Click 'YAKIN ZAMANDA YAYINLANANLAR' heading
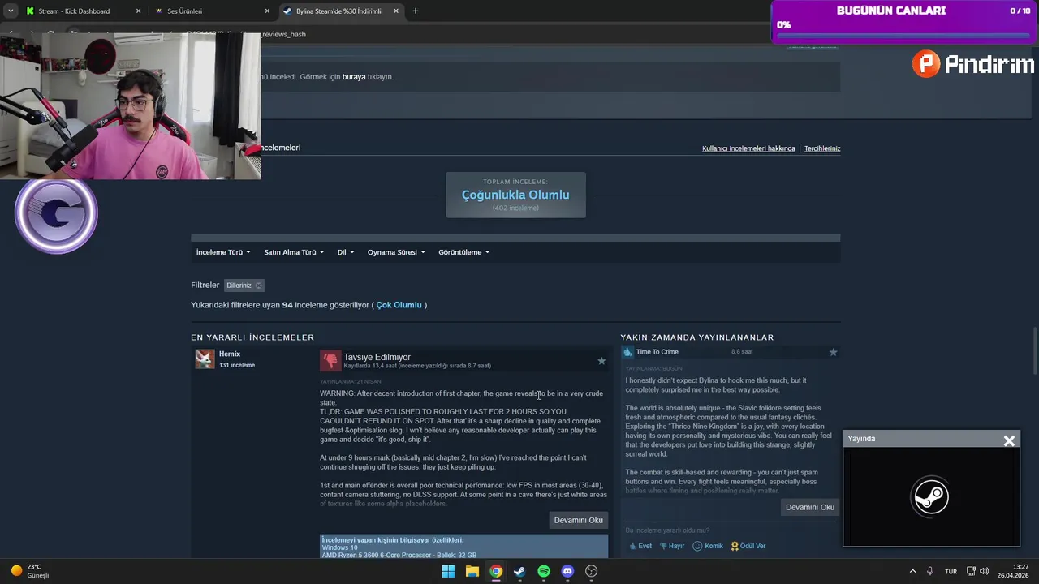 697,337
